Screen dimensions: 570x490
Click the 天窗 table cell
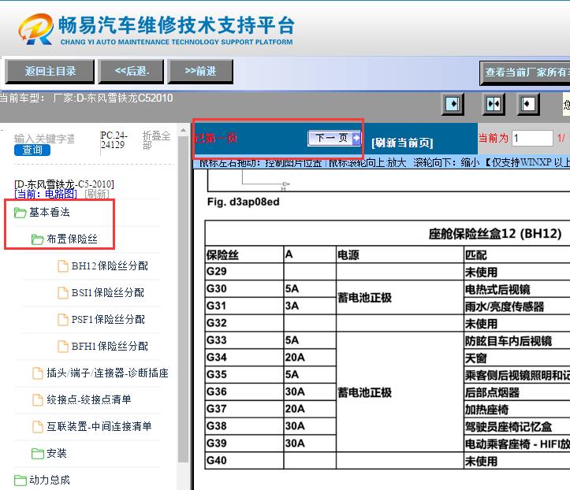click(517, 358)
